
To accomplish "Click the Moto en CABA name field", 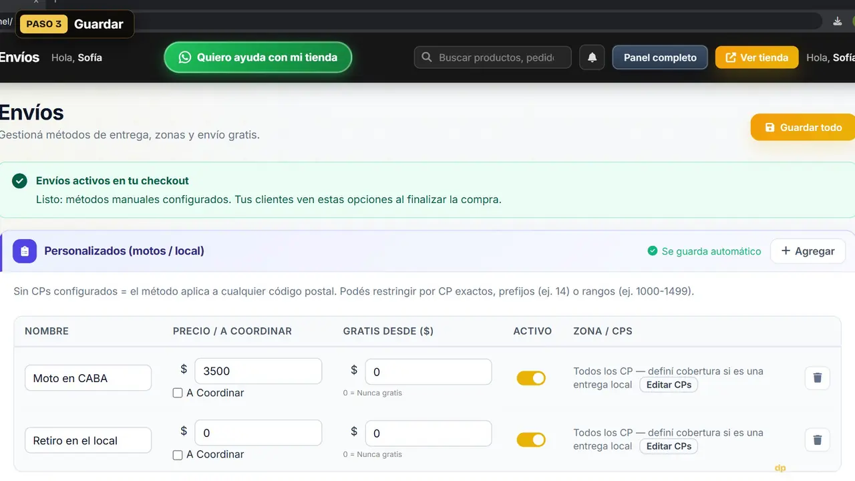I will 88,378.
